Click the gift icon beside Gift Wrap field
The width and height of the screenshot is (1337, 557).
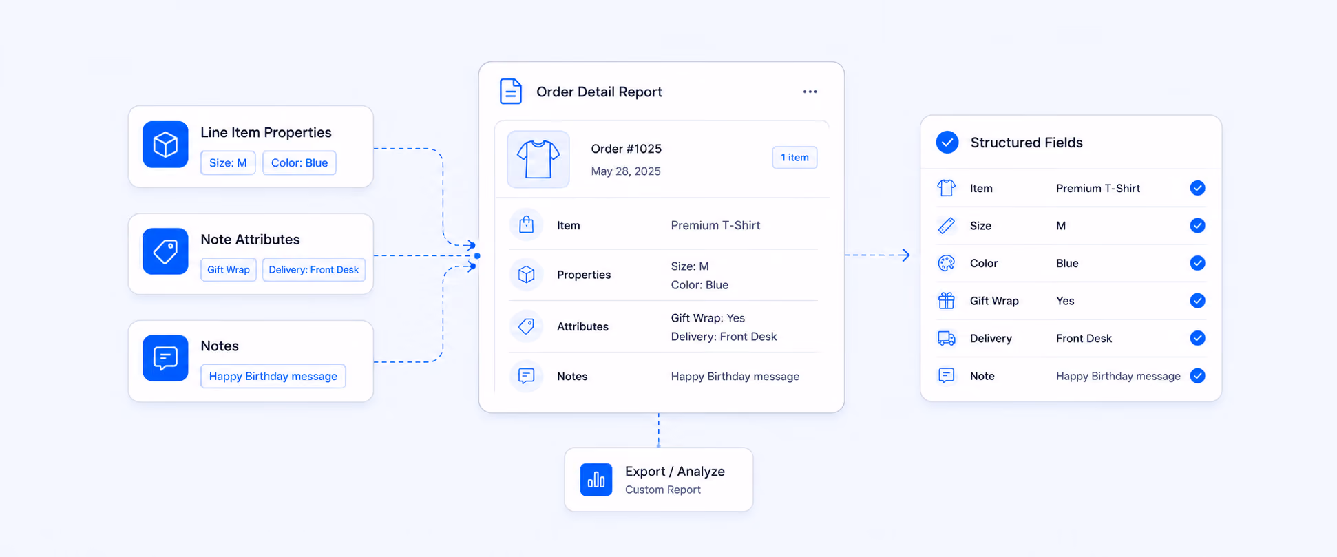[947, 300]
